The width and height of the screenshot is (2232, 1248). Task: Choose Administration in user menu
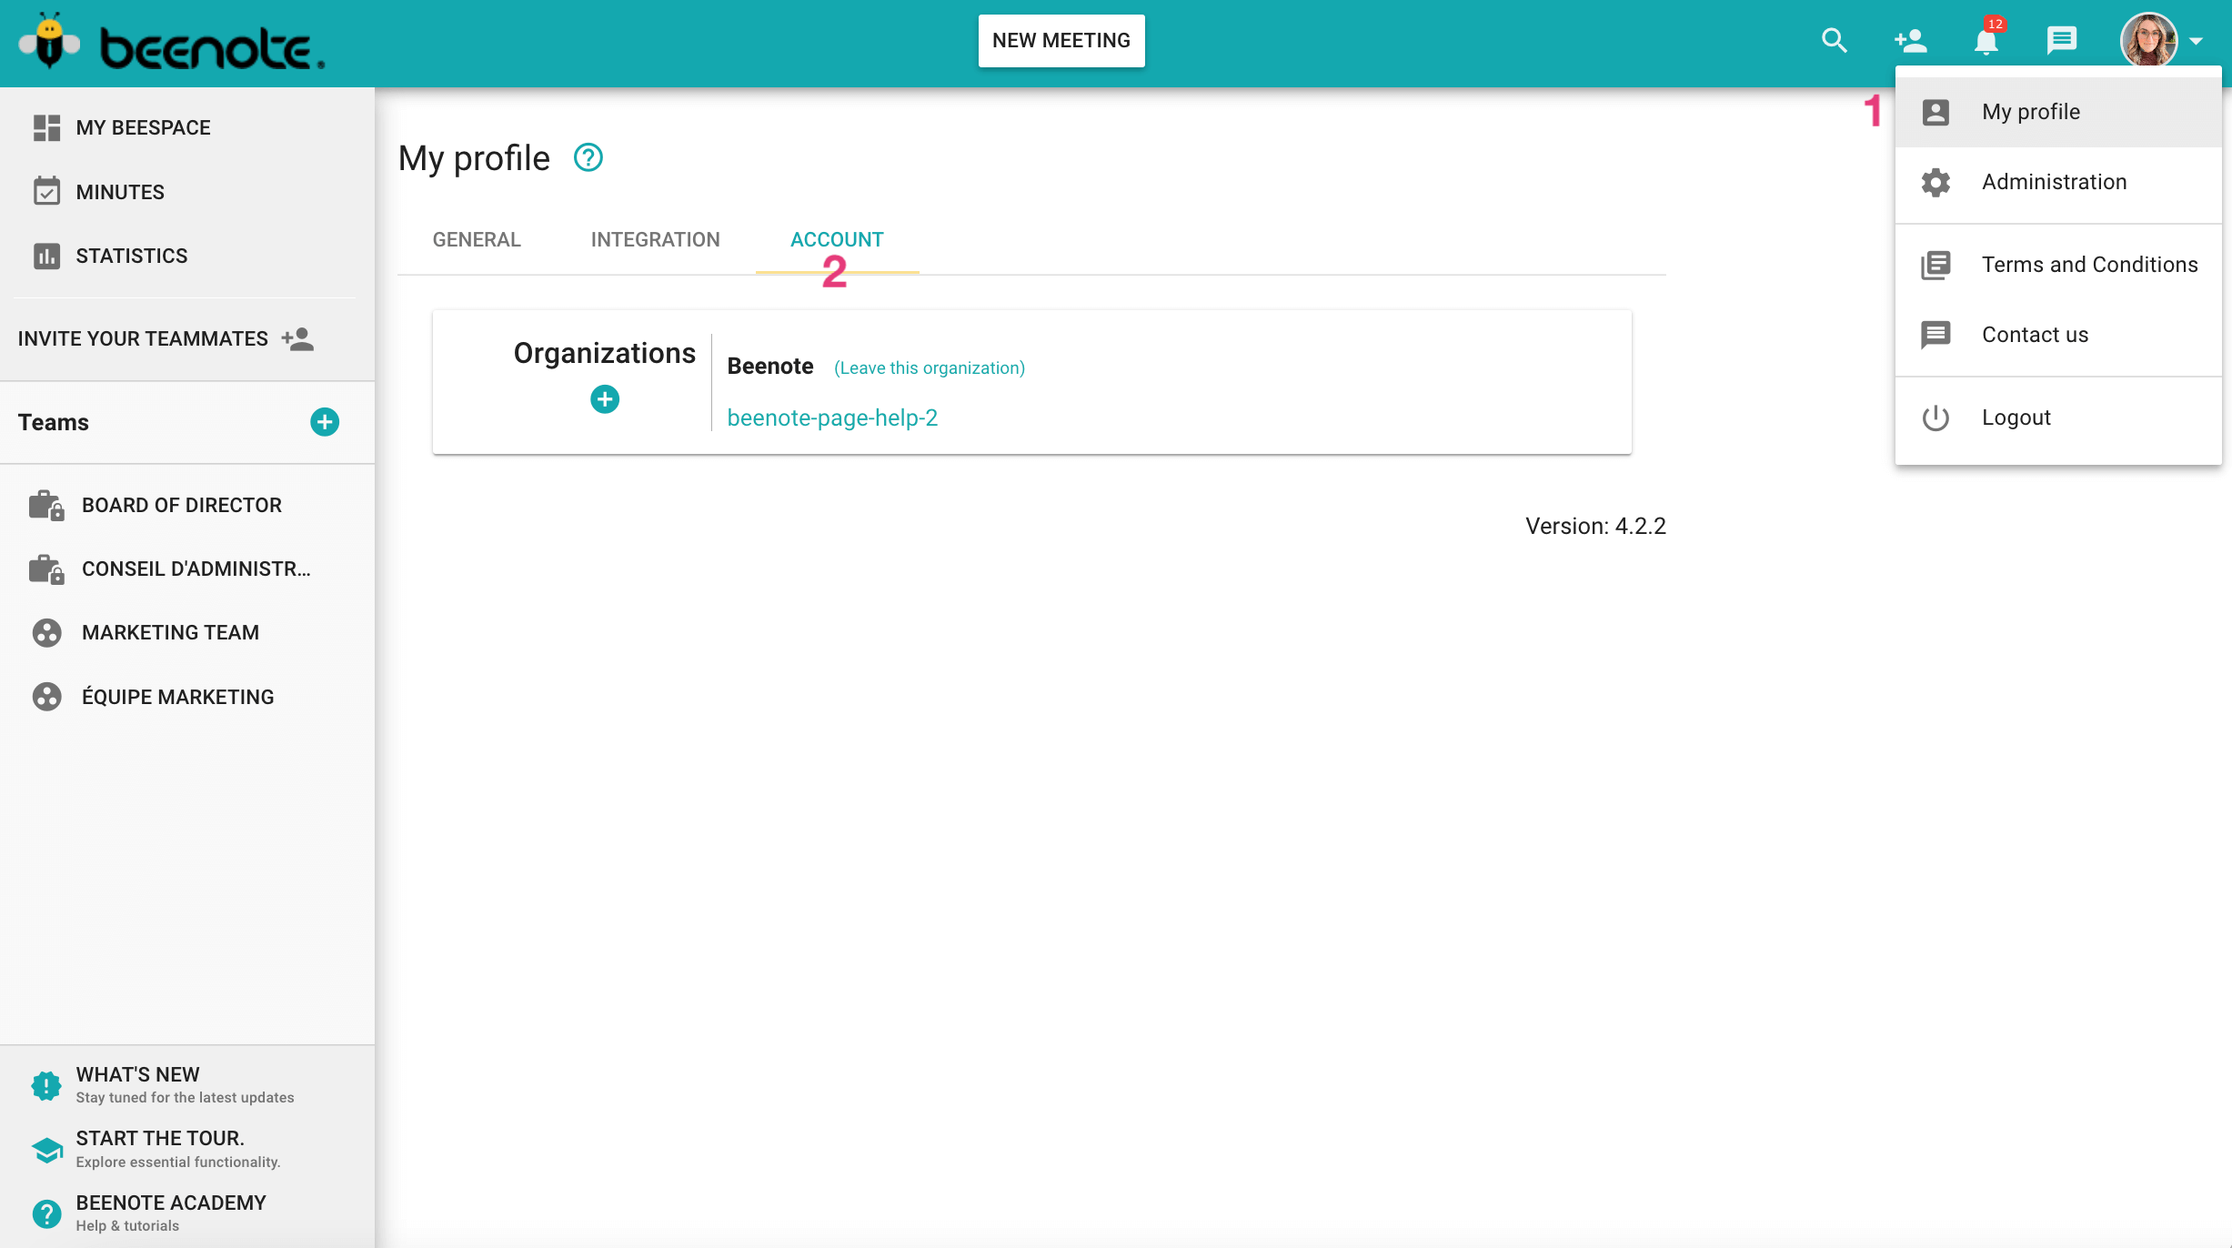click(x=2058, y=182)
